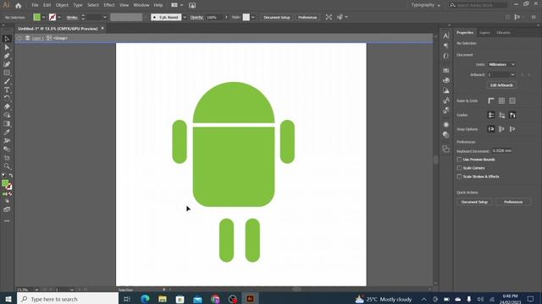Select the Eyedropper tool
This screenshot has height=304, width=542.
pos(7,132)
